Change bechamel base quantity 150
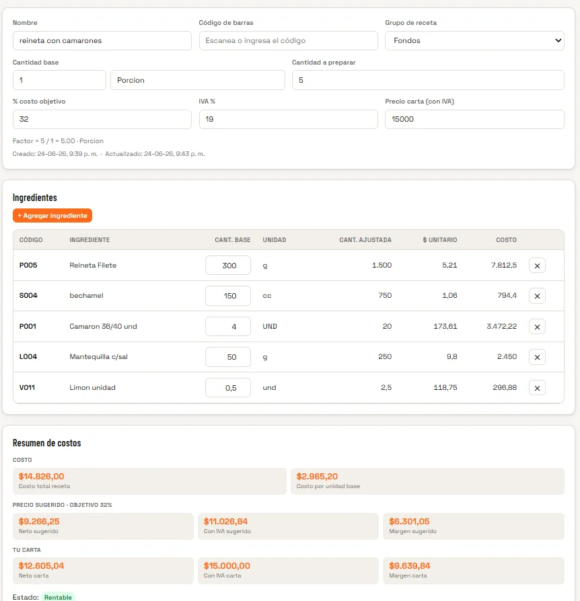 coord(228,296)
